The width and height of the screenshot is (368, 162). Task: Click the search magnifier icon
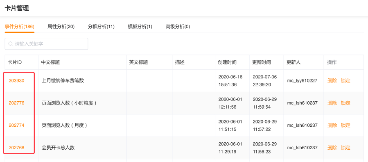(10, 44)
